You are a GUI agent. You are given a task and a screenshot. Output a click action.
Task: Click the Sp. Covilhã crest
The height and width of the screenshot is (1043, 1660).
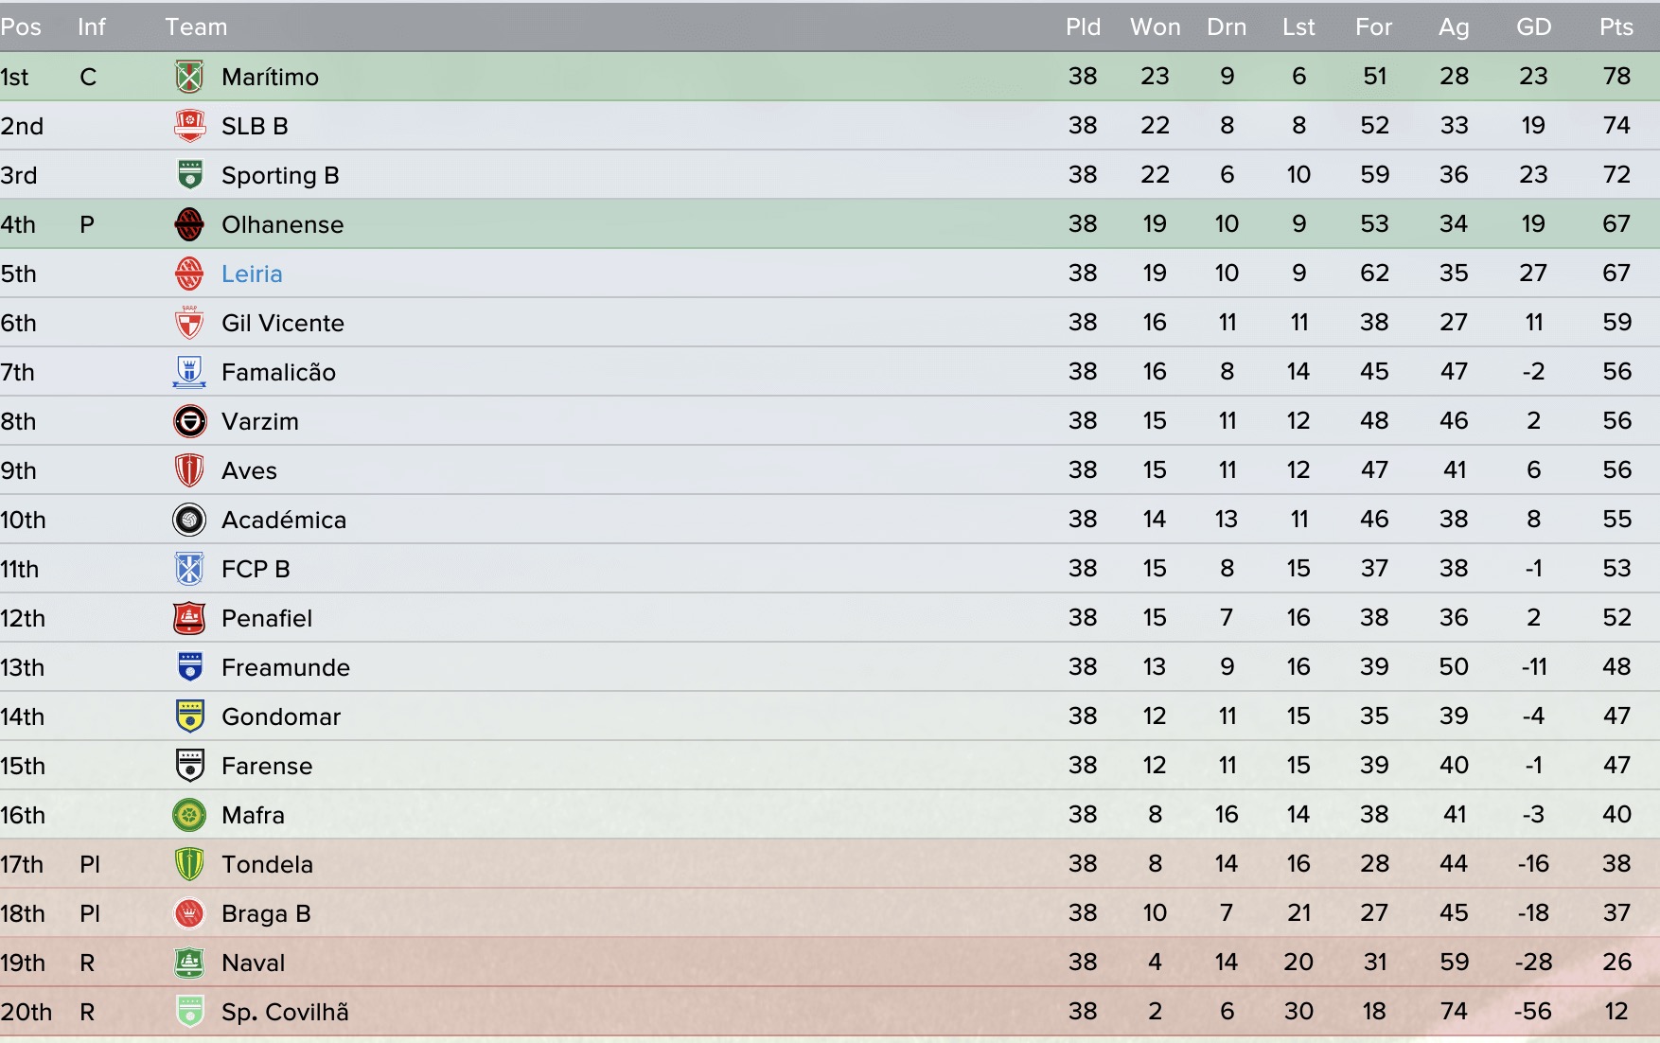coord(189,1012)
